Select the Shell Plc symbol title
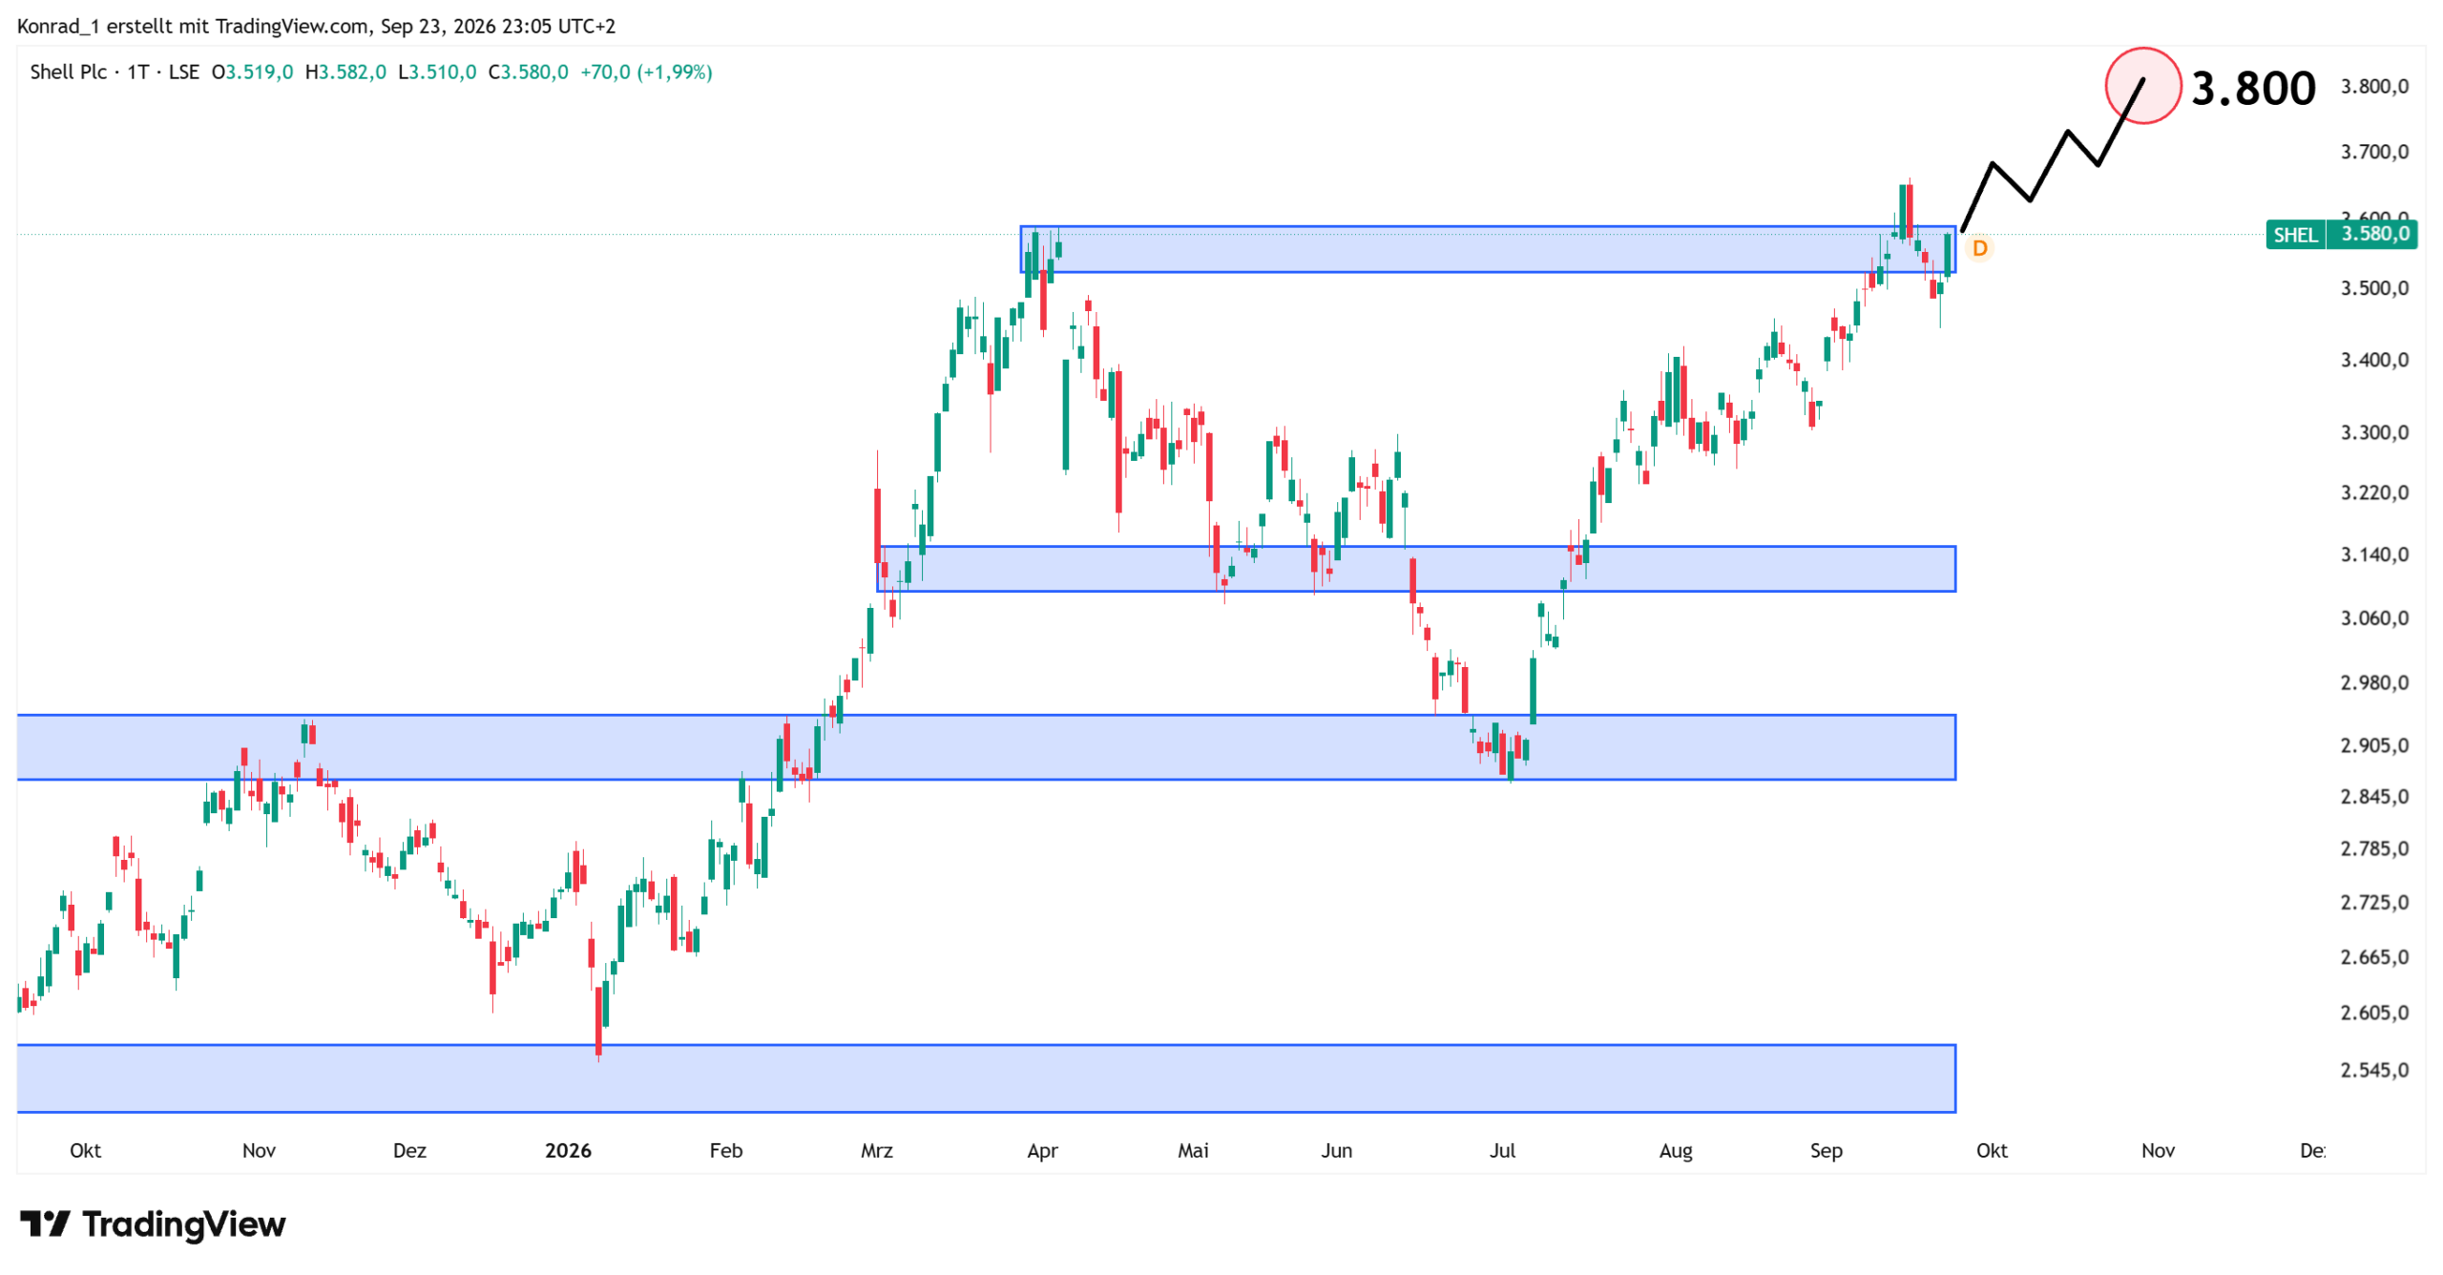Viewport: 2443px width, 1275px height. tap(68, 73)
